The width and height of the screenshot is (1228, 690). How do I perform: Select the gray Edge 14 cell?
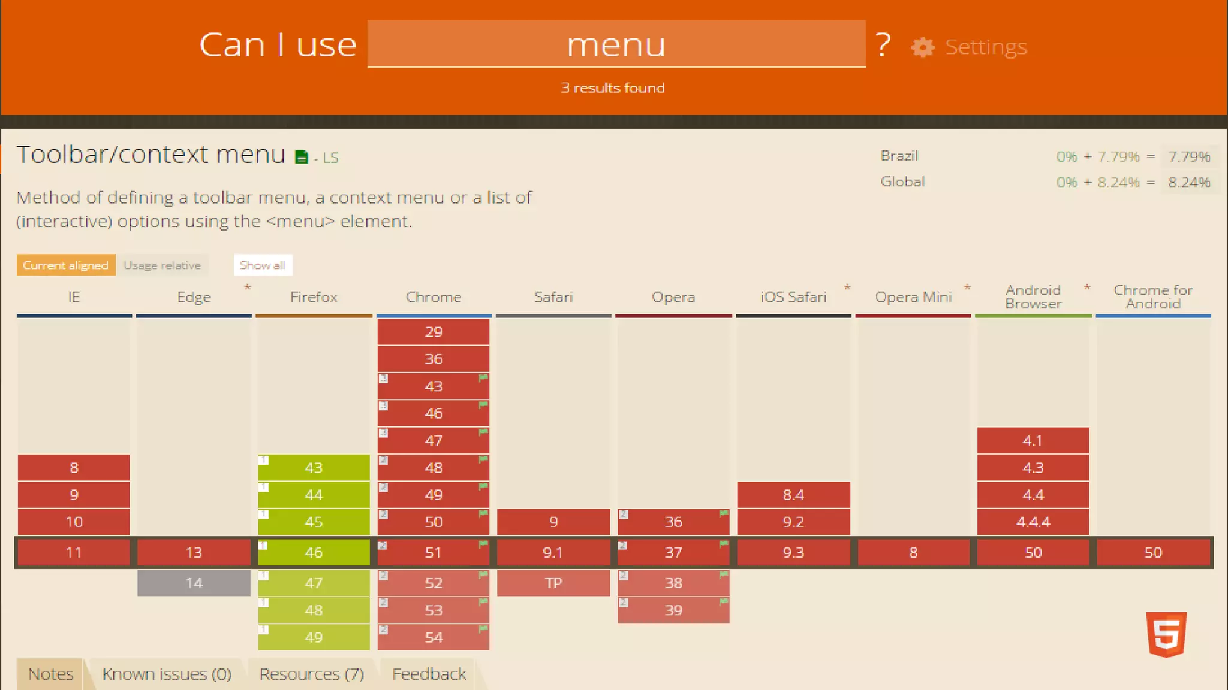pyautogui.click(x=194, y=583)
